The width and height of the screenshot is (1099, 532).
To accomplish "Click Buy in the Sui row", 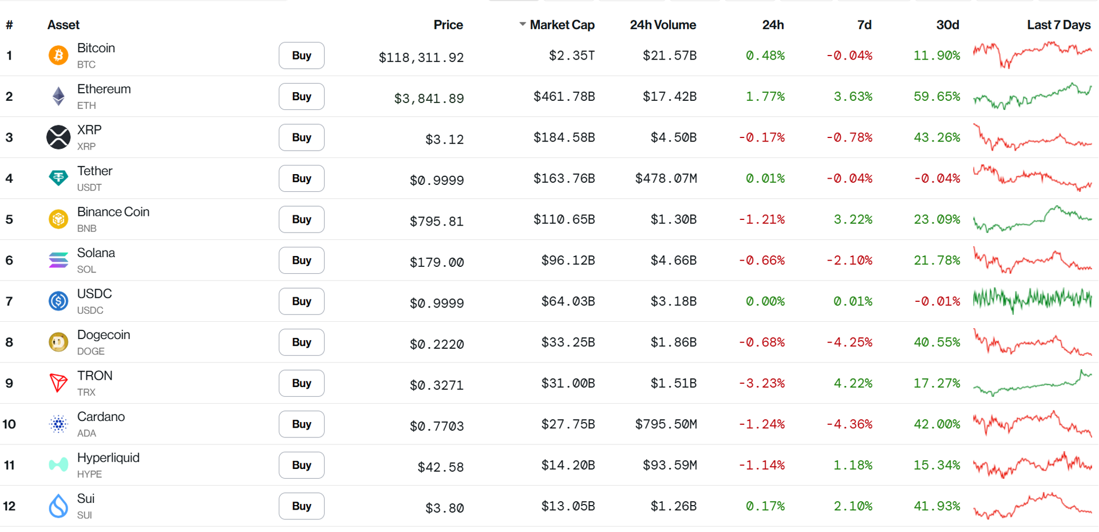I will click(302, 506).
